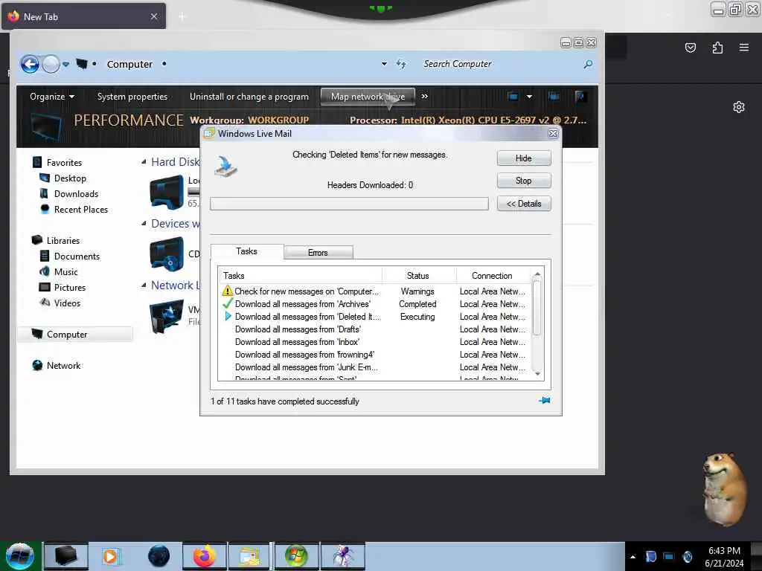Select the Tasks tab
Image resolution: width=762 pixels, height=571 pixels.
point(247,251)
